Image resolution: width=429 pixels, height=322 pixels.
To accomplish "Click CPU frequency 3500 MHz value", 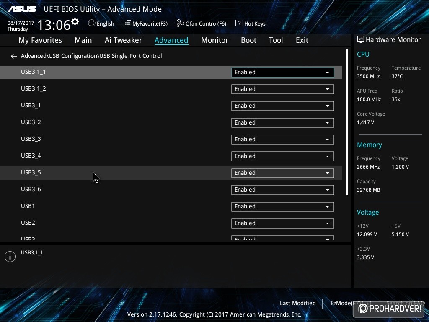I will pyautogui.click(x=368, y=76).
